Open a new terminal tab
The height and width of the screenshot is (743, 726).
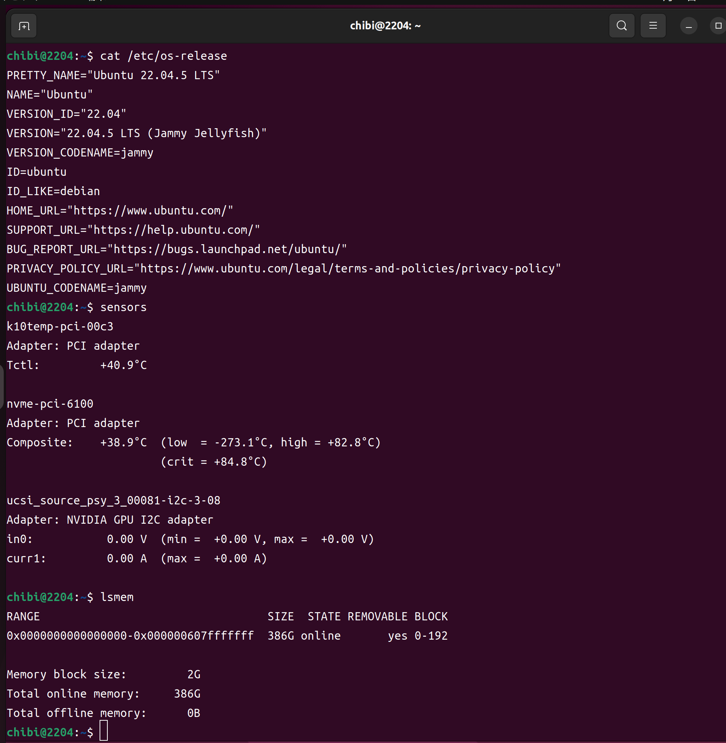click(x=24, y=26)
